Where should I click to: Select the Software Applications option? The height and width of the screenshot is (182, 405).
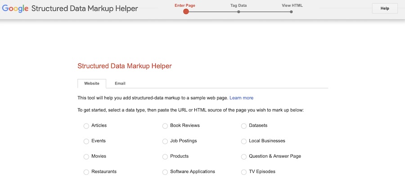point(165,172)
